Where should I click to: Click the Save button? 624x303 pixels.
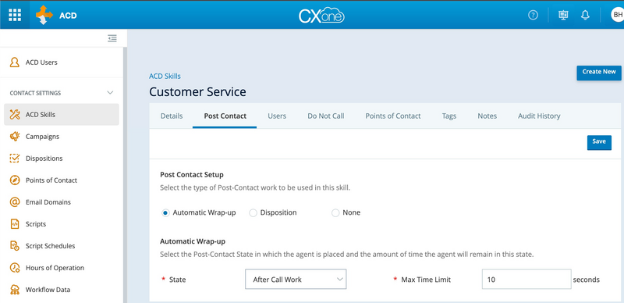coord(599,142)
